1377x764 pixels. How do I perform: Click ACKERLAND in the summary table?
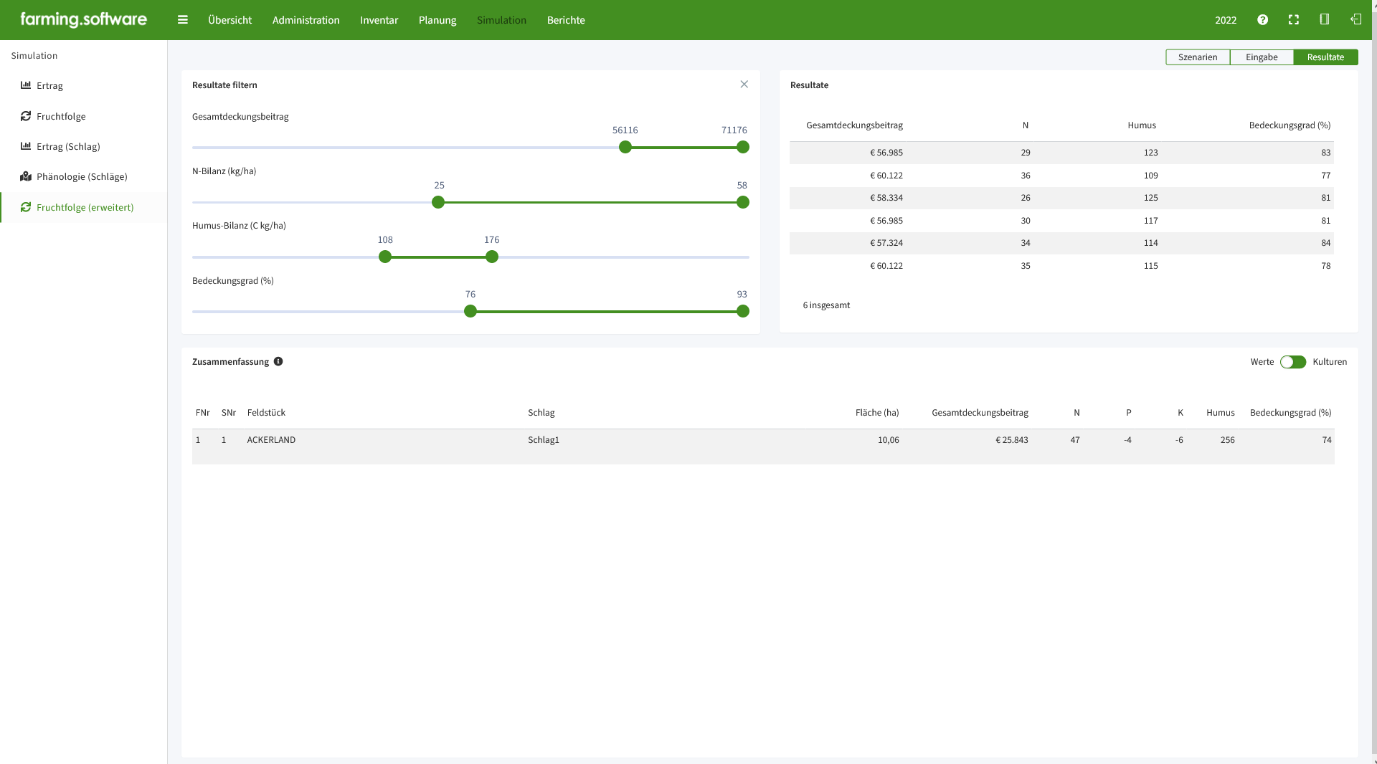271,440
